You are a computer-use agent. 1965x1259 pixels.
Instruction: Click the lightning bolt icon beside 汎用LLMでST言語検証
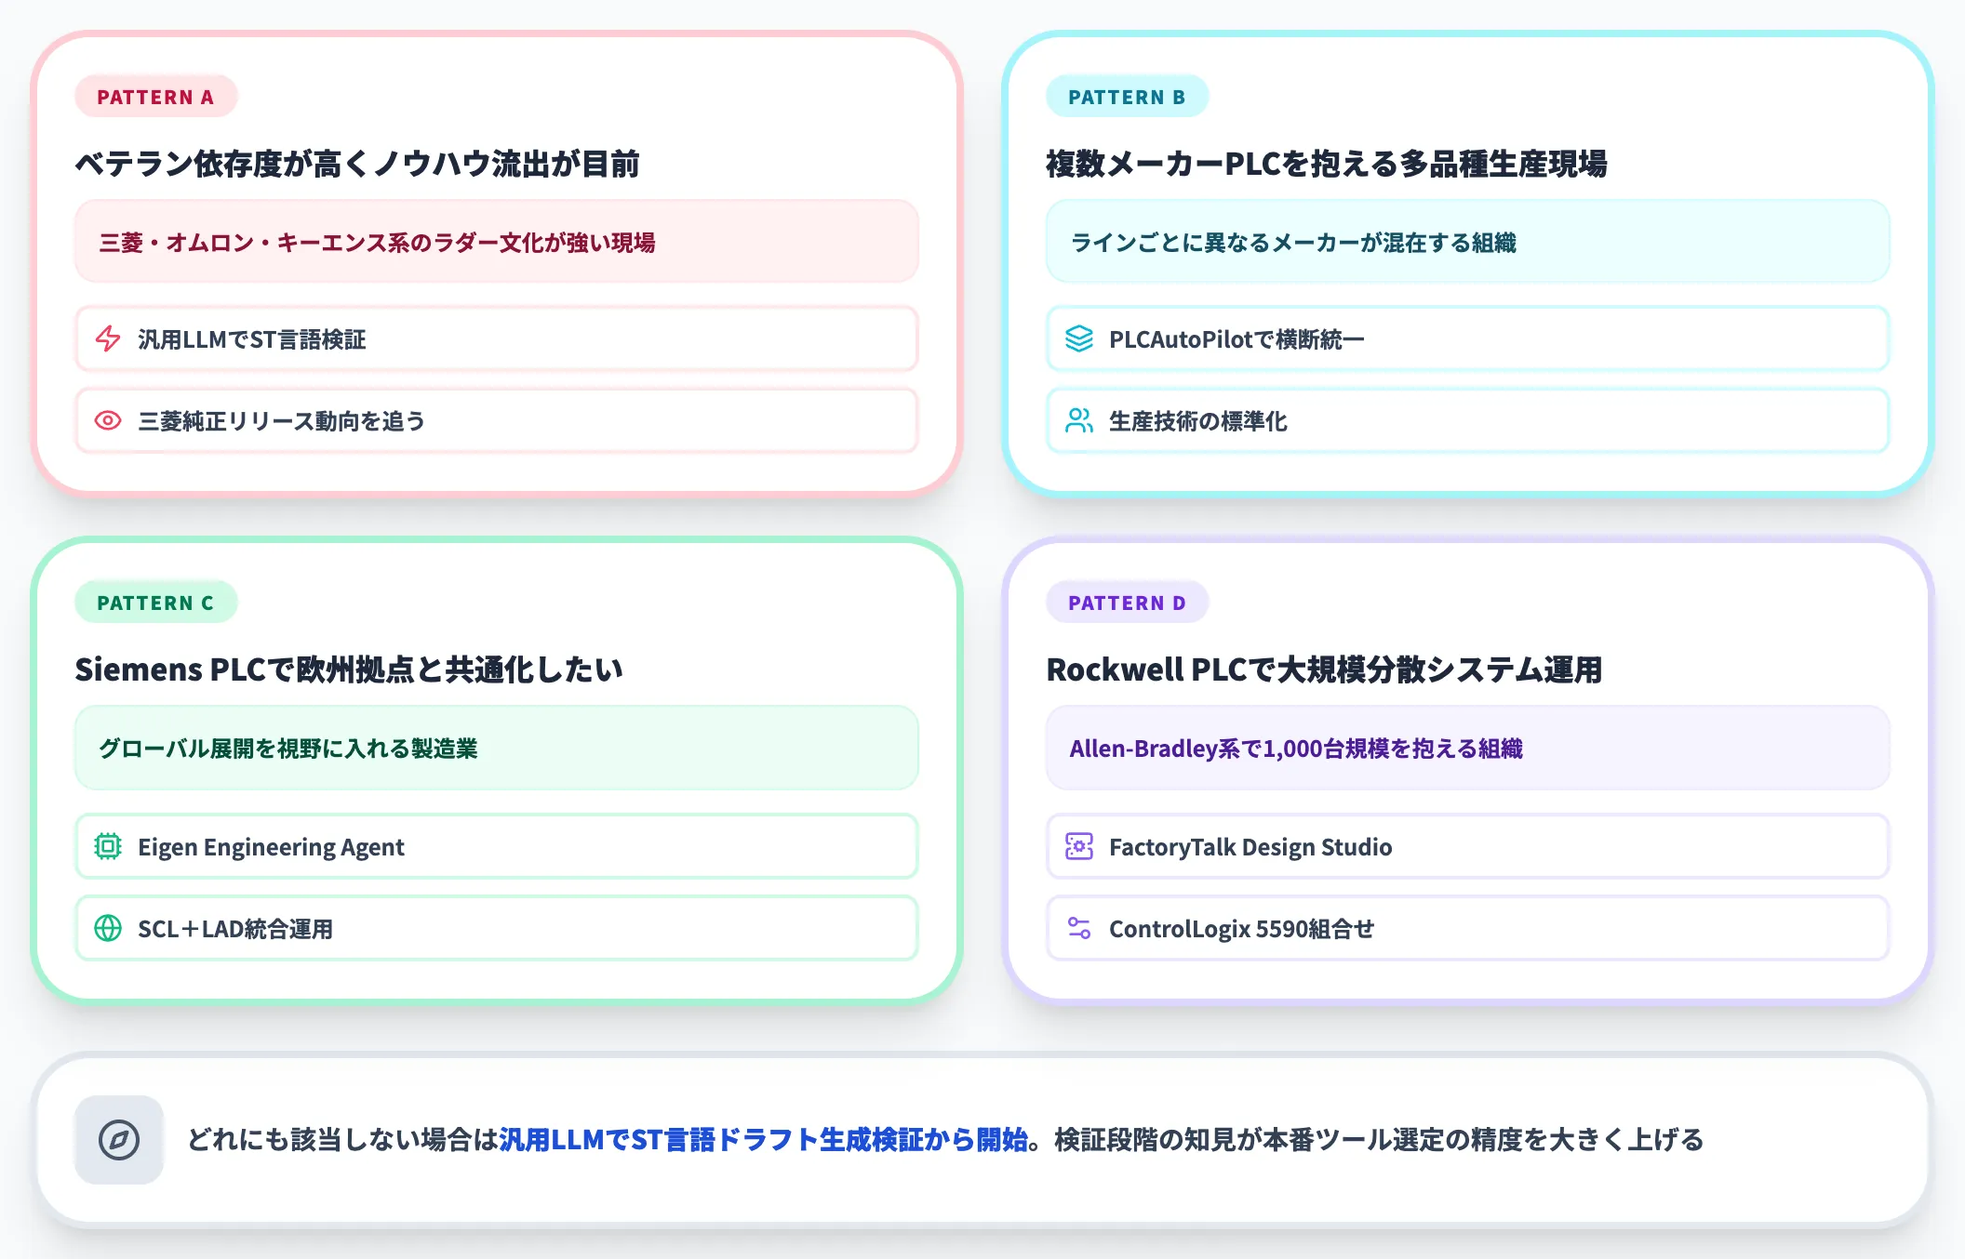(x=108, y=338)
